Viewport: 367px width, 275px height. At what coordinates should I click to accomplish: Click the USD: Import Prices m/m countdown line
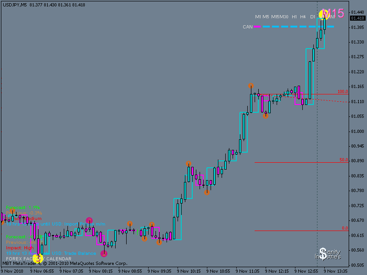tap(56, 224)
